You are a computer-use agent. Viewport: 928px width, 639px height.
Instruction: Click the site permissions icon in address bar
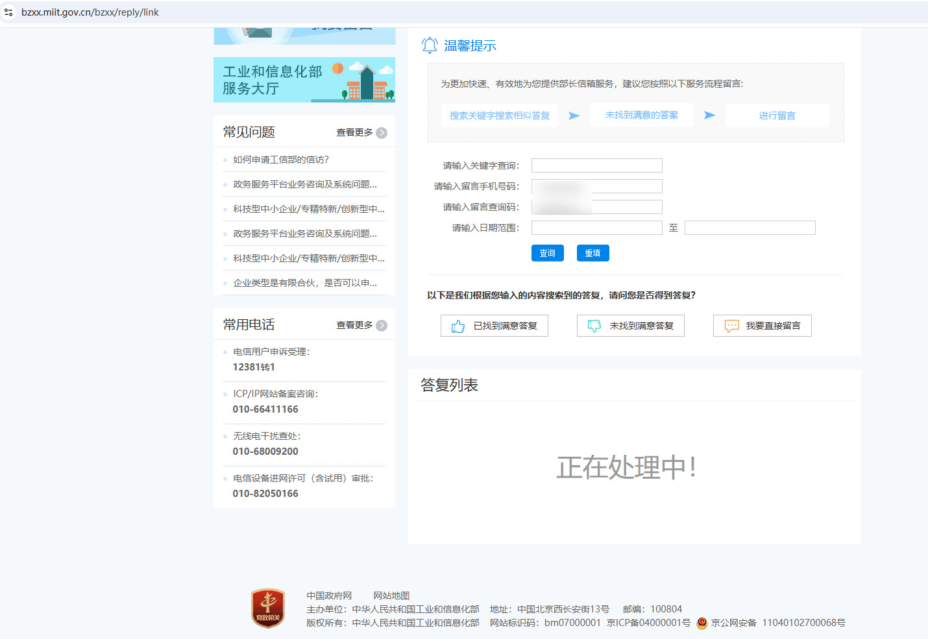(x=8, y=12)
